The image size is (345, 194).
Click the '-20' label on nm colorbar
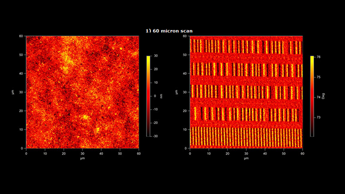[155, 123]
